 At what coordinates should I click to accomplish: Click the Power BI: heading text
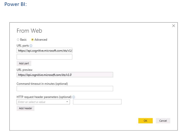pyautogui.click(x=15, y=4)
